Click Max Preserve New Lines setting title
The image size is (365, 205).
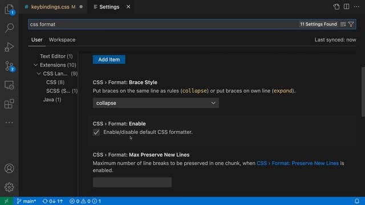(x=141, y=155)
